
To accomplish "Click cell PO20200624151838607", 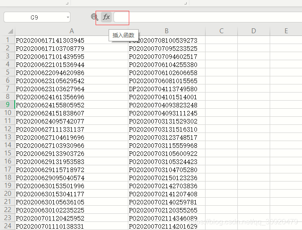I will click(72, 113).
